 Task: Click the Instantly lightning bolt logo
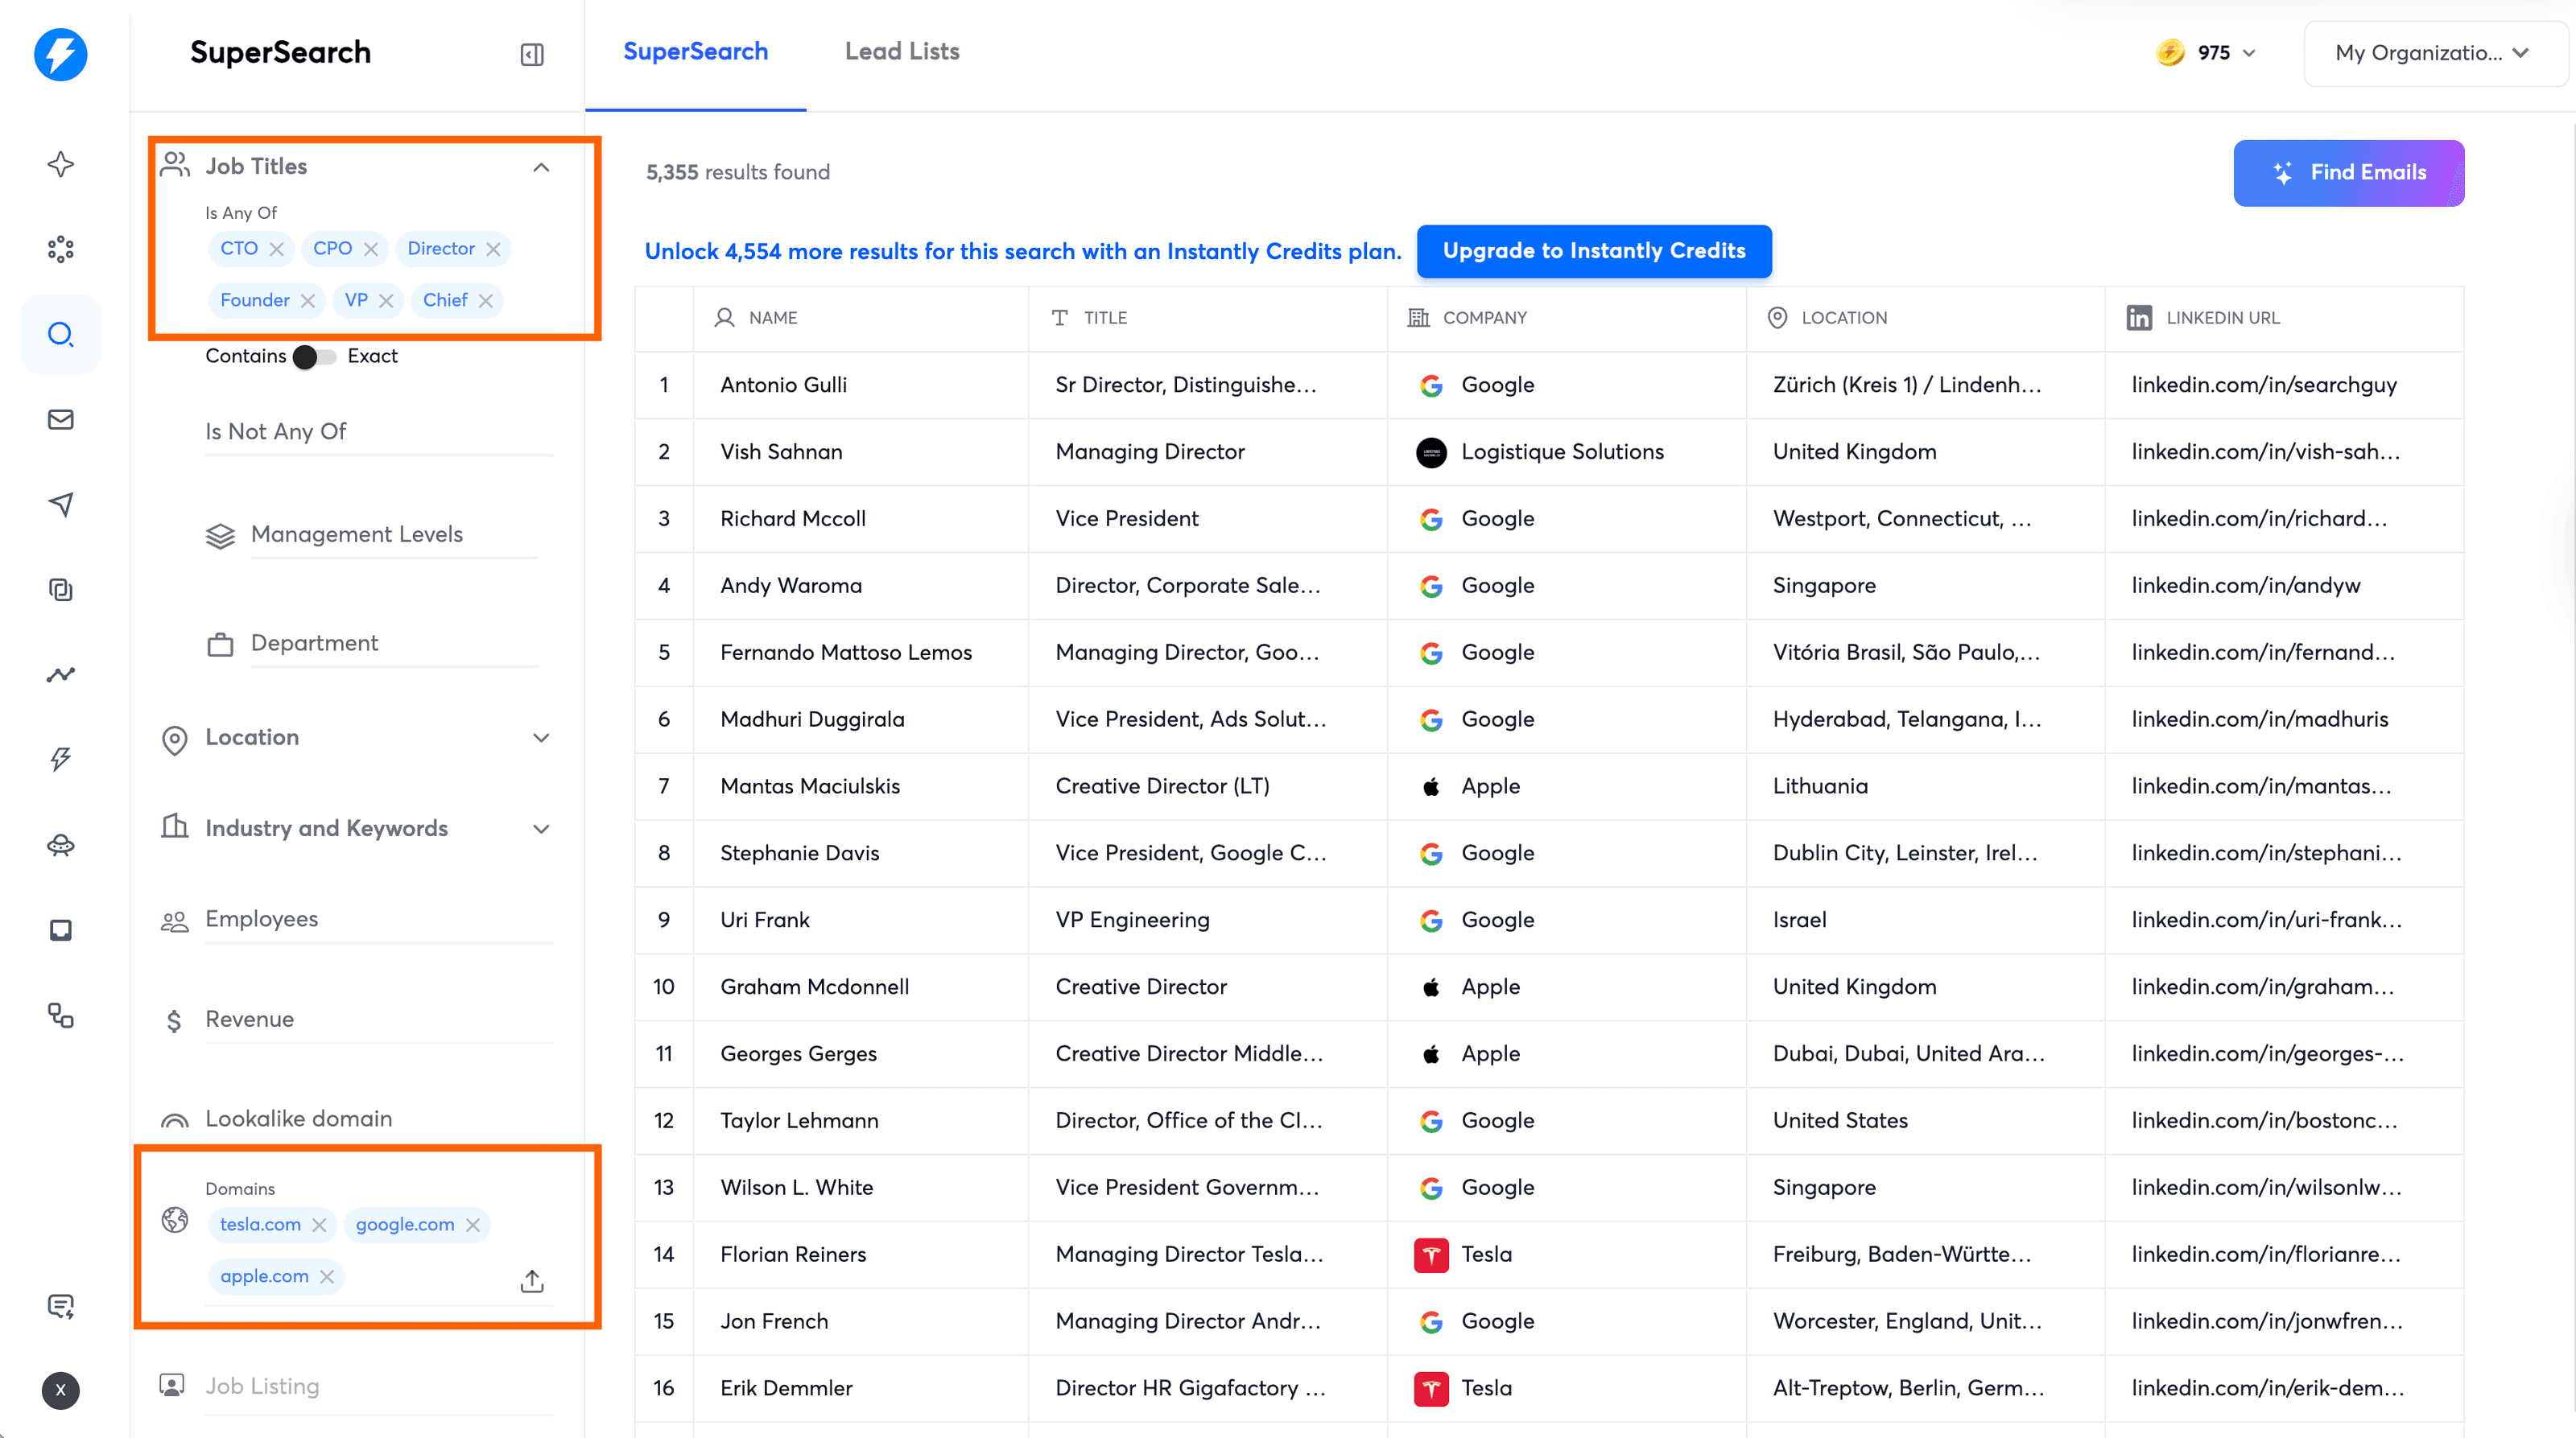tap(60, 54)
